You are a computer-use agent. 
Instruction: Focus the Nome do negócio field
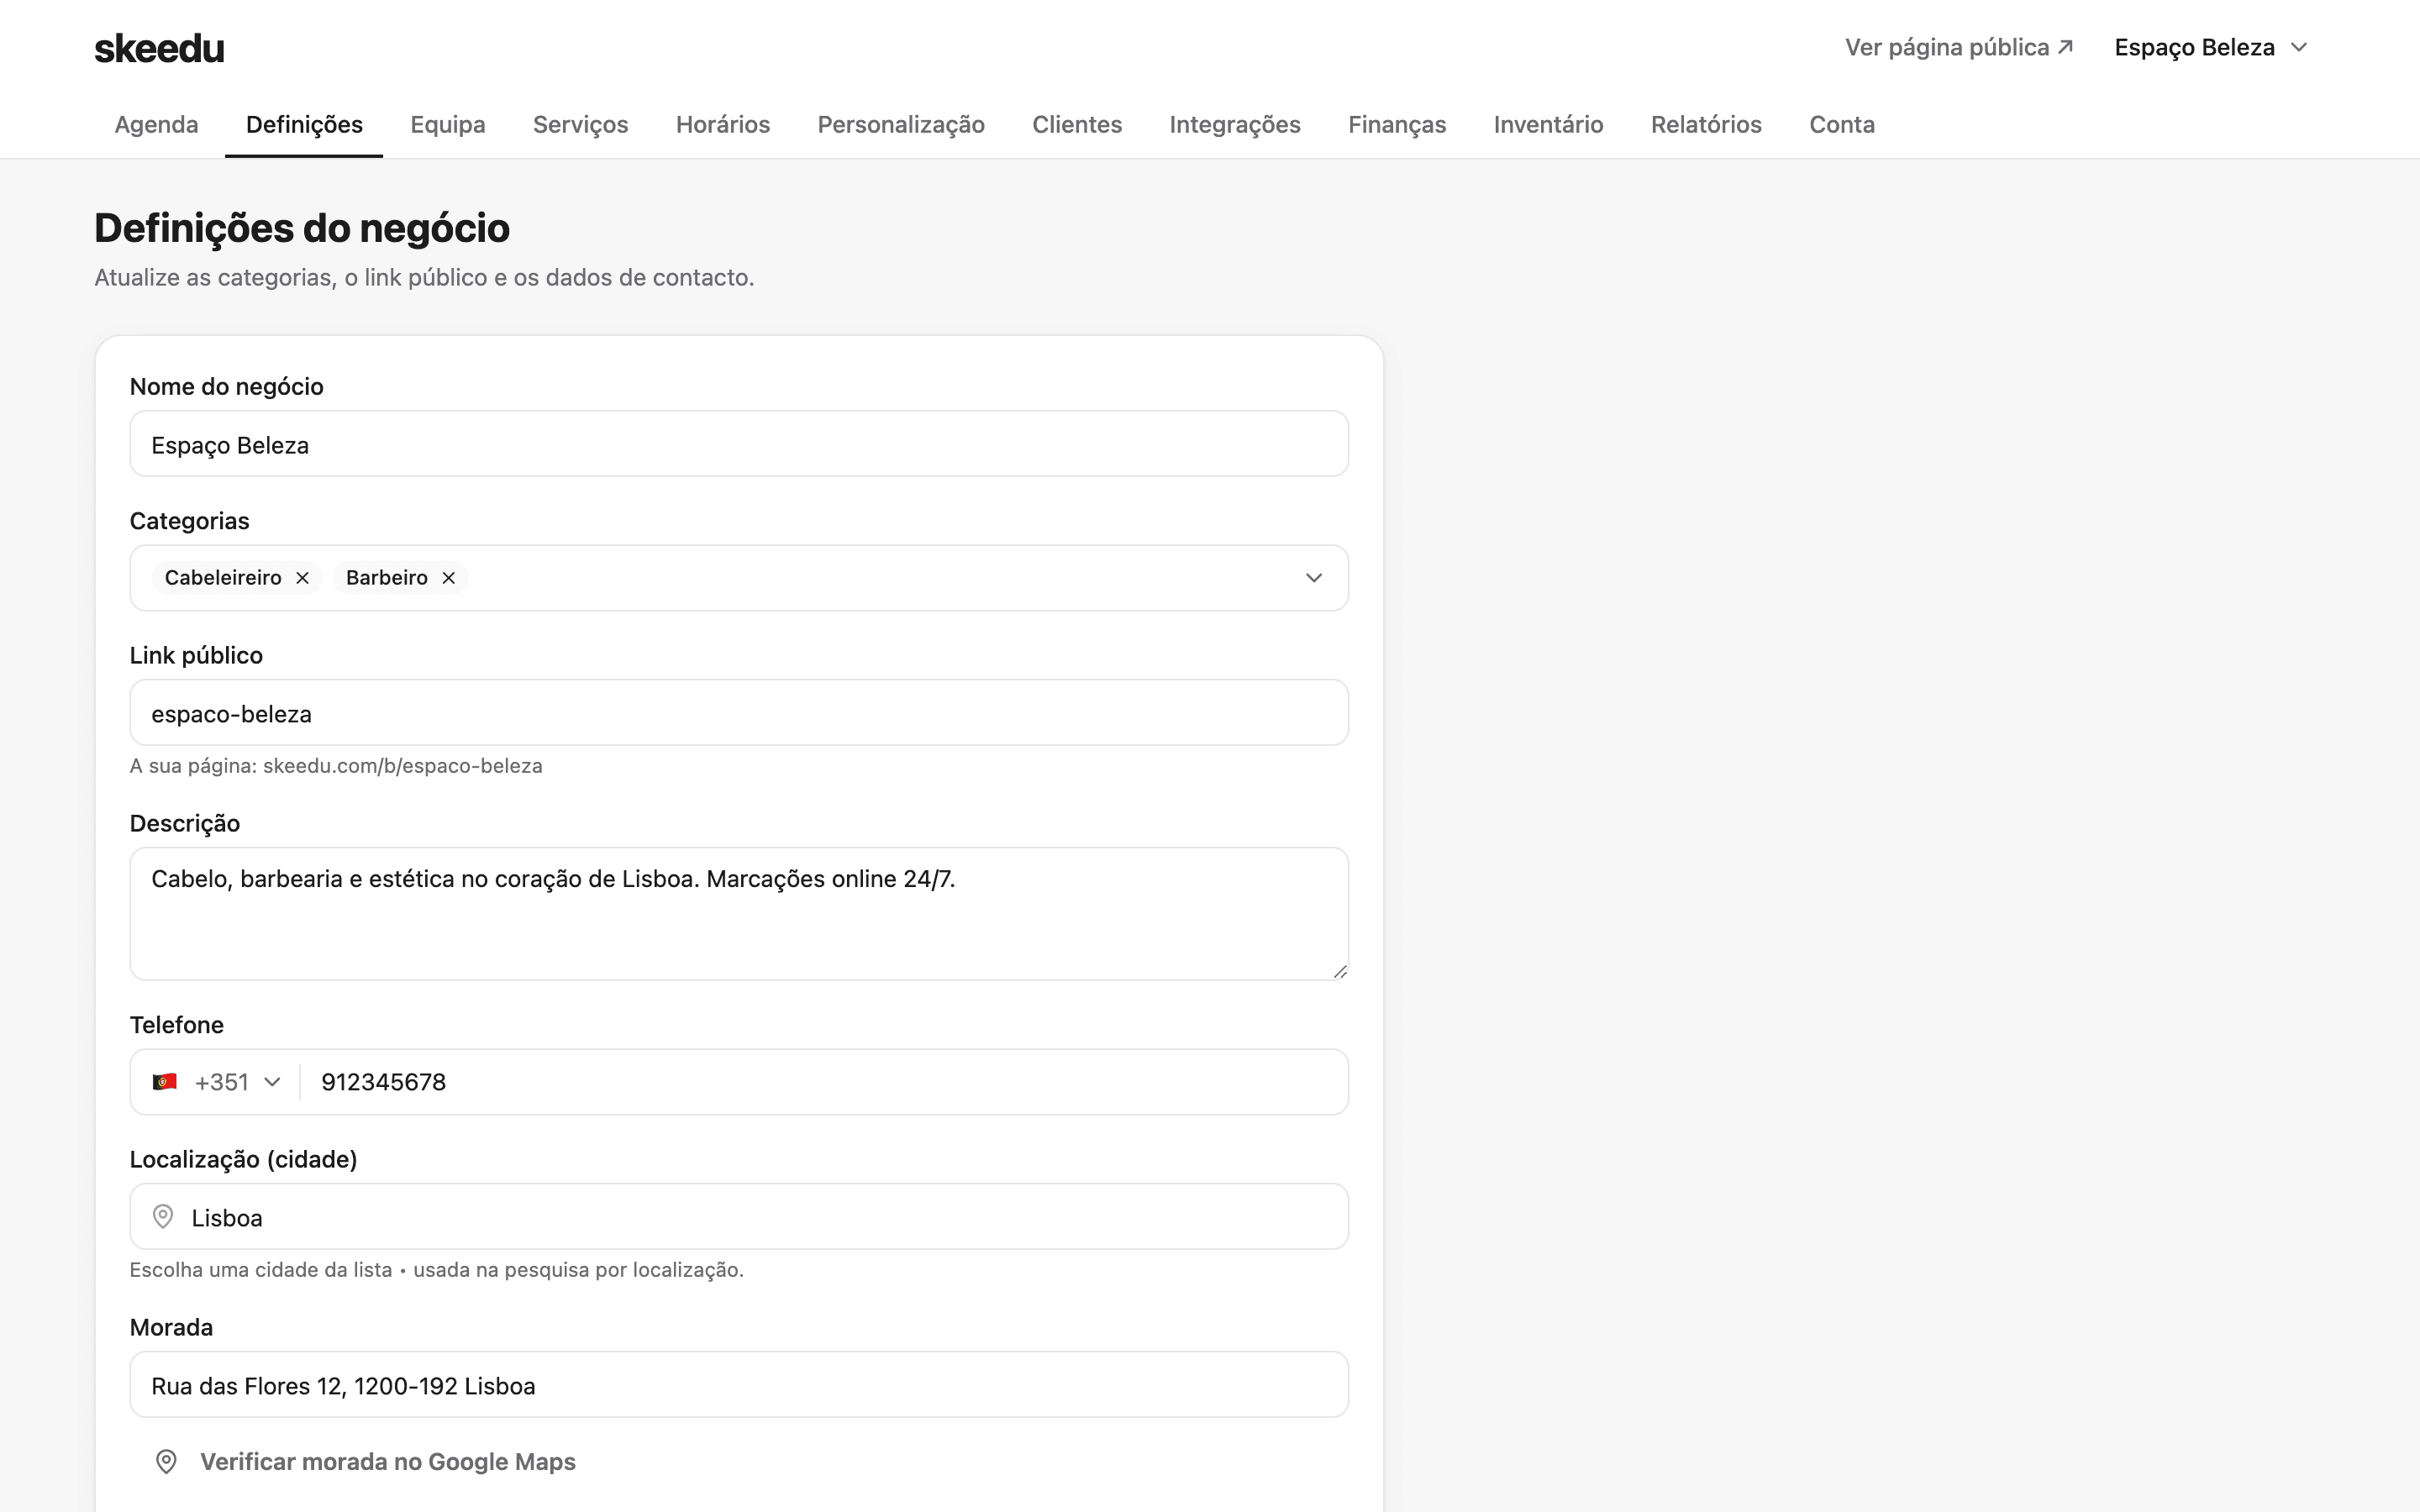coord(739,444)
